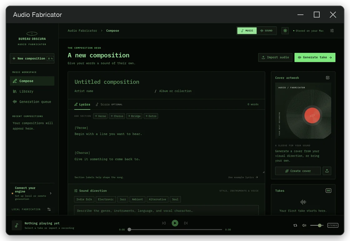Play the current recording

(175, 223)
